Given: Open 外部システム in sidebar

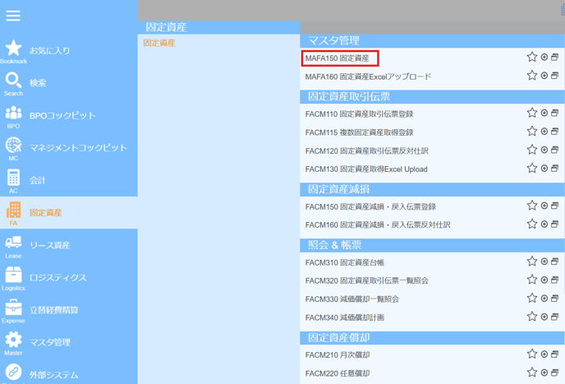Looking at the screenshot, I should (68, 373).
